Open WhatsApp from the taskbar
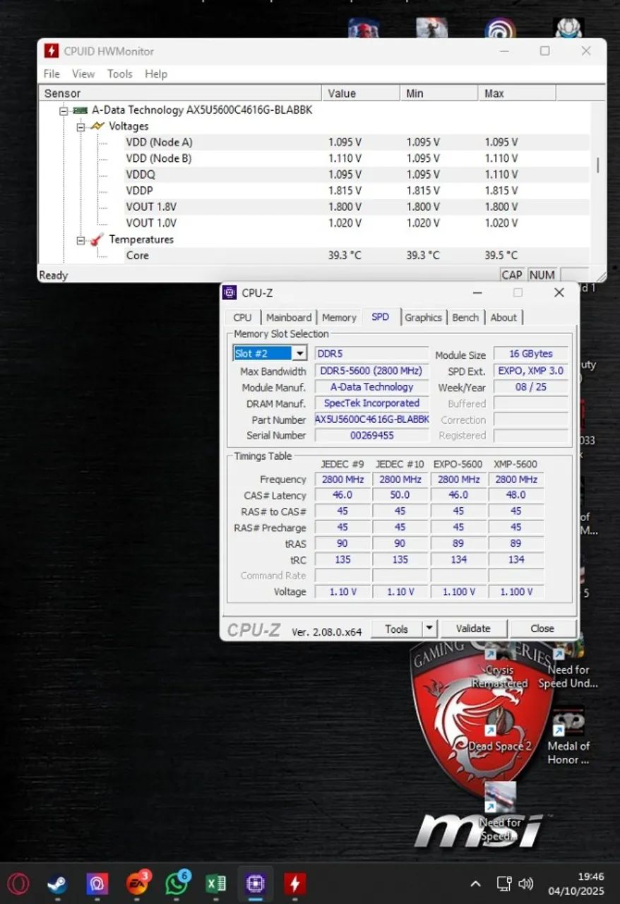 pos(176,883)
